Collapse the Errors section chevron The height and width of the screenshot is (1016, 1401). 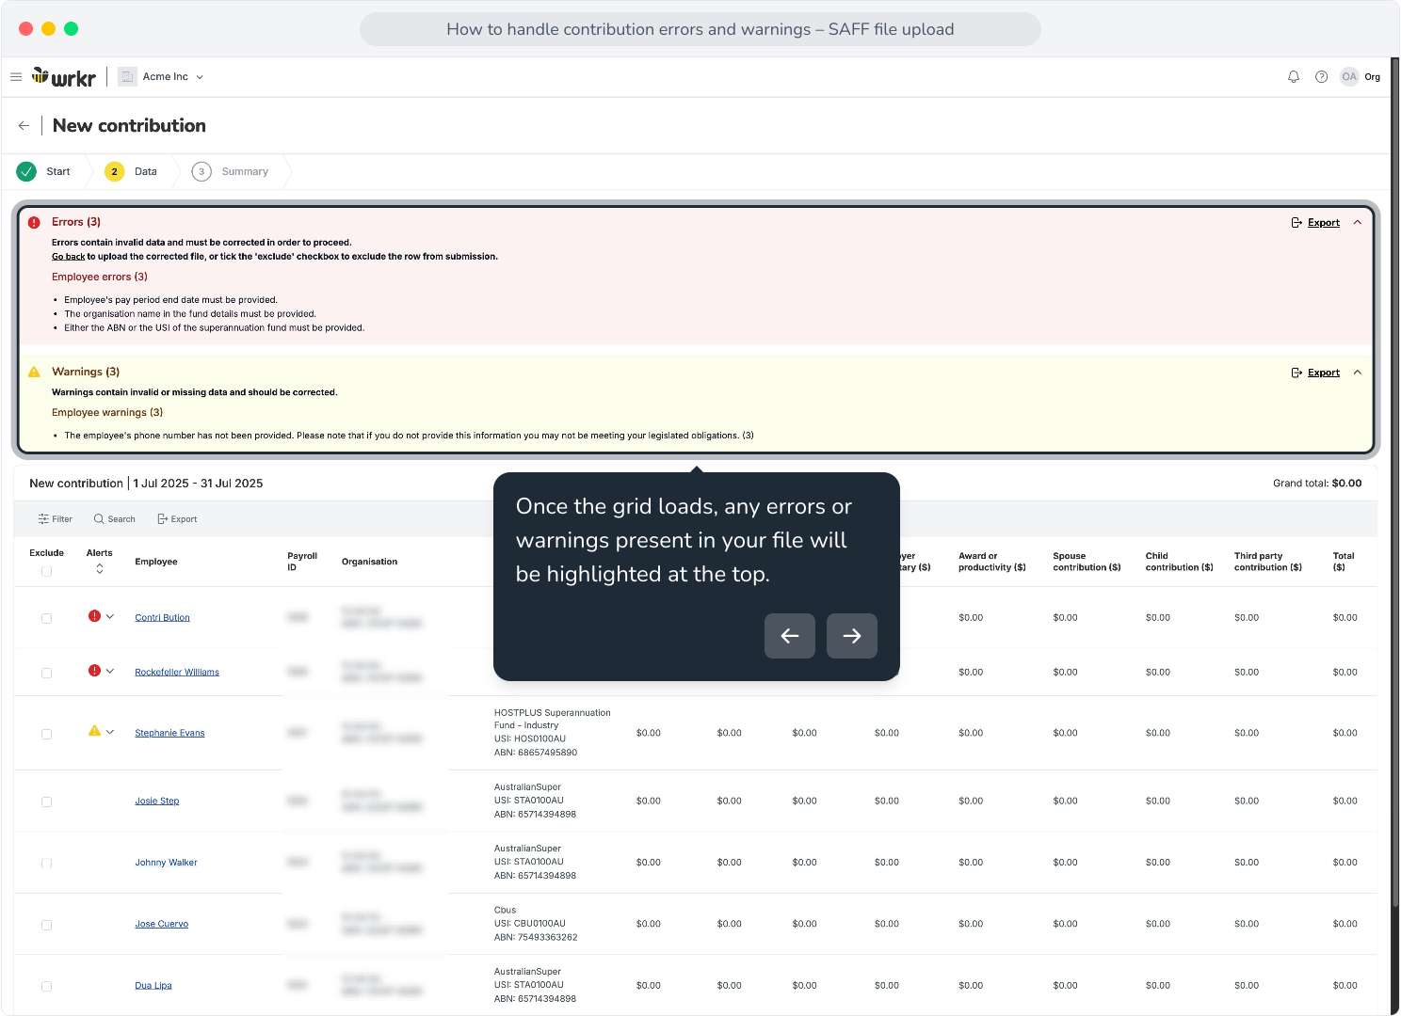pyautogui.click(x=1357, y=223)
